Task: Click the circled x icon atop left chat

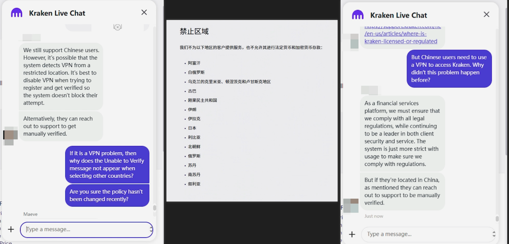Action: pyautogui.click(x=118, y=27)
